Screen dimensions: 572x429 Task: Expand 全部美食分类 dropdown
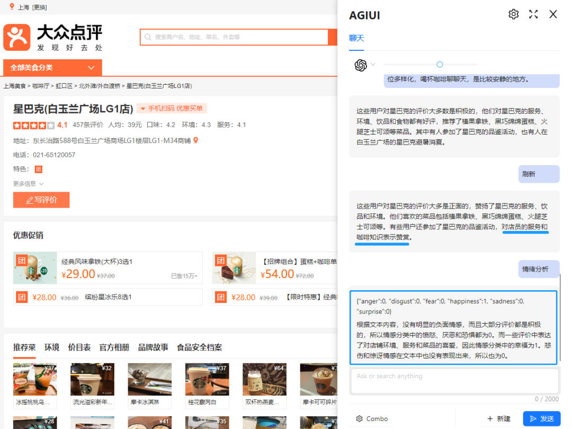coord(52,67)
